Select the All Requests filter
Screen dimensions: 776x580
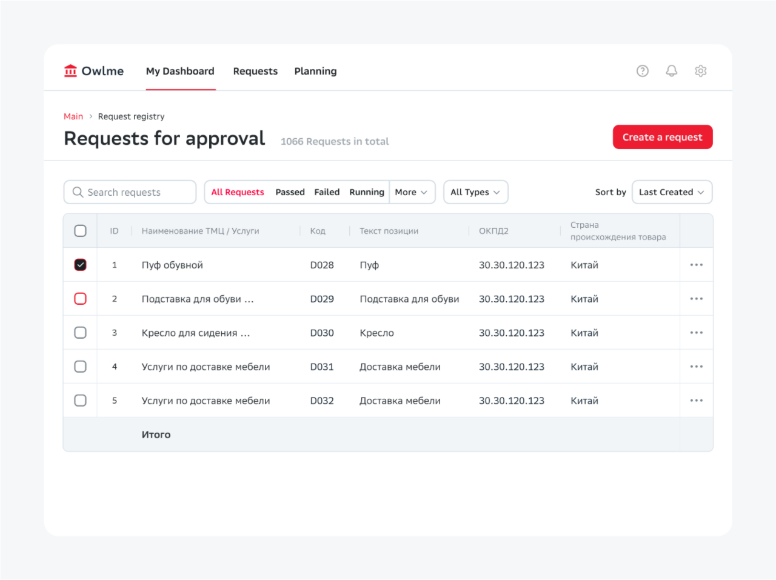238,192
